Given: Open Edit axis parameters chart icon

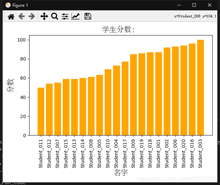Looking at the screenshot, I should tap(75, 16).
